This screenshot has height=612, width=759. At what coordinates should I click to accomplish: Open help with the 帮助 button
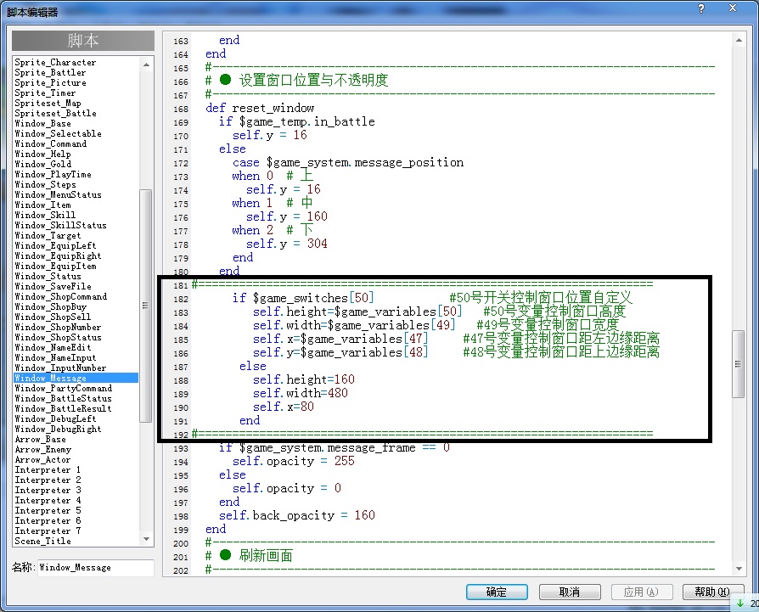[712, 592]
